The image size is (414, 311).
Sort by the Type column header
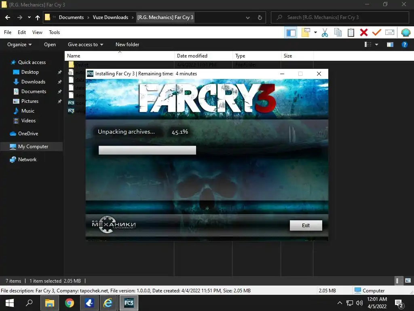pos(257,56)
